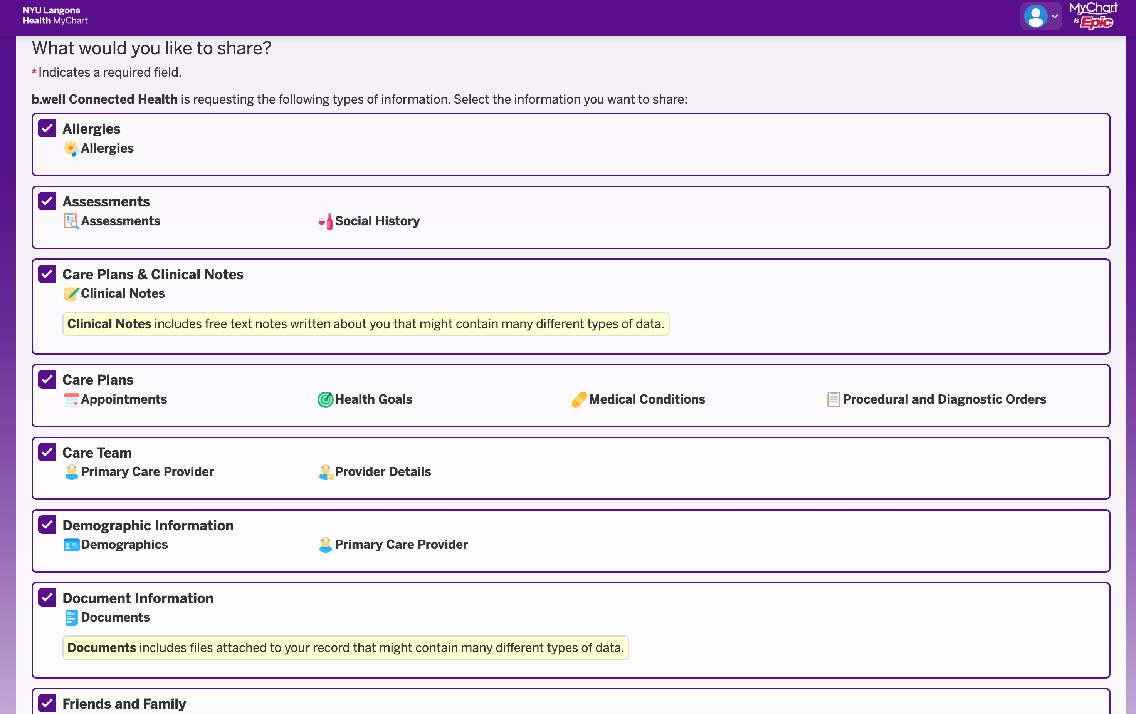The width and height of the screenshot is (1136, 714).
Task: Click the MyChart by Epic logo
Action: click(x=1093, y=15)
